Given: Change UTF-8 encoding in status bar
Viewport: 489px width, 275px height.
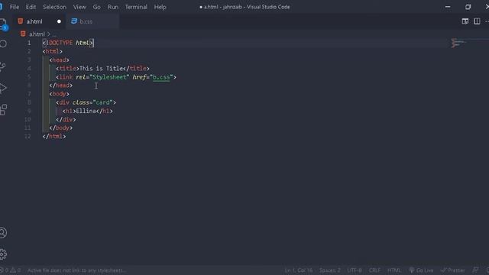Looking at the screenshot, I should [x=355, y=270].
